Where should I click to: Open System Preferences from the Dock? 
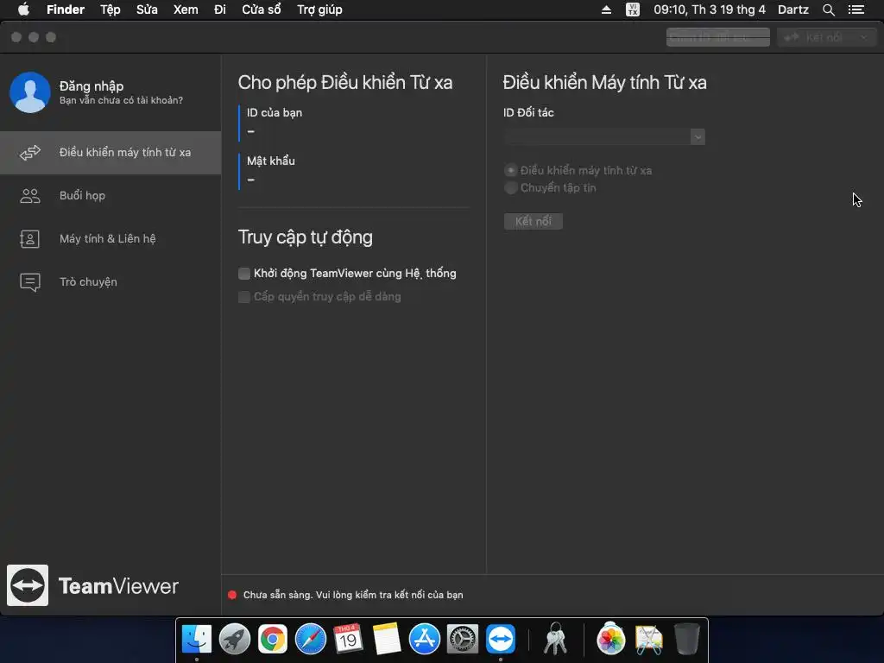(463, 639)
